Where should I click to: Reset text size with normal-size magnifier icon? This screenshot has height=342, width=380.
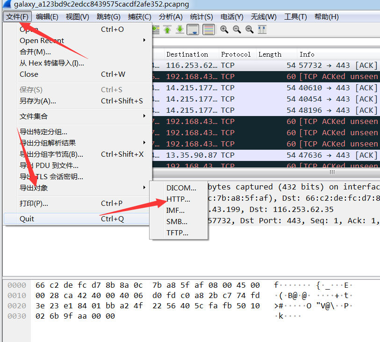(x=250, y=29)
